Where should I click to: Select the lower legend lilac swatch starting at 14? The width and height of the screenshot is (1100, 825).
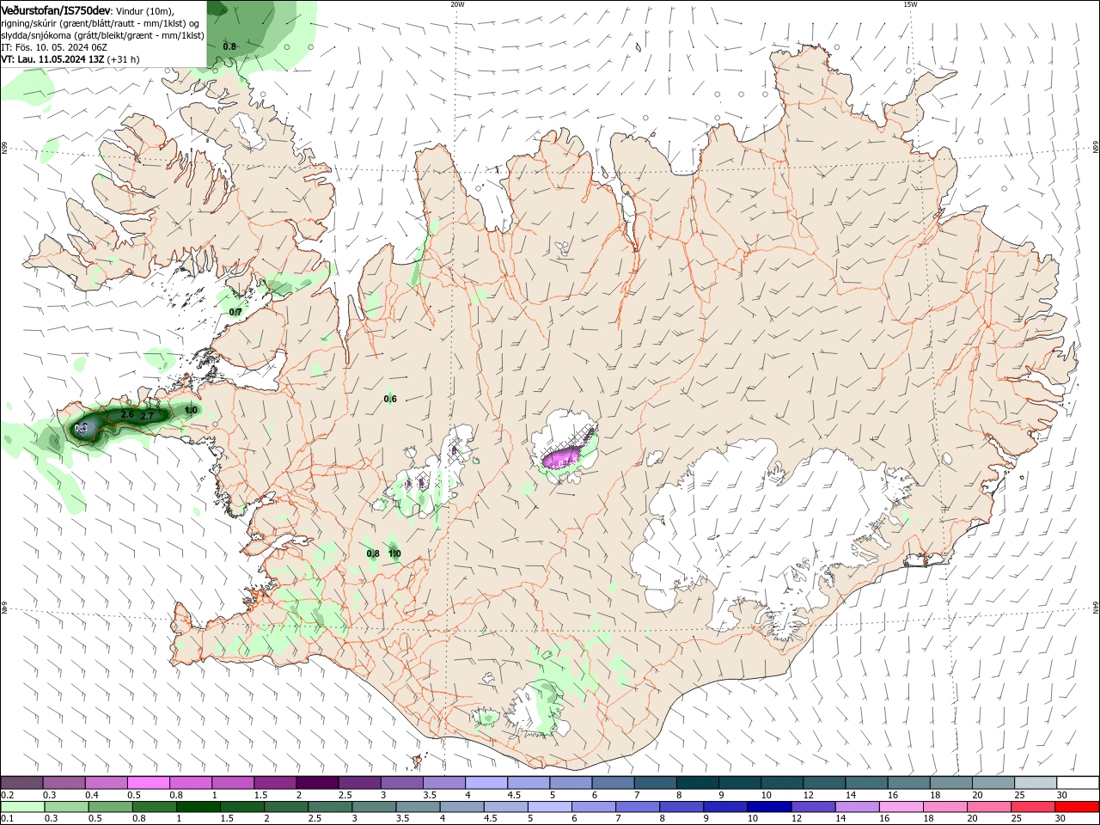(x=857, y=806)
